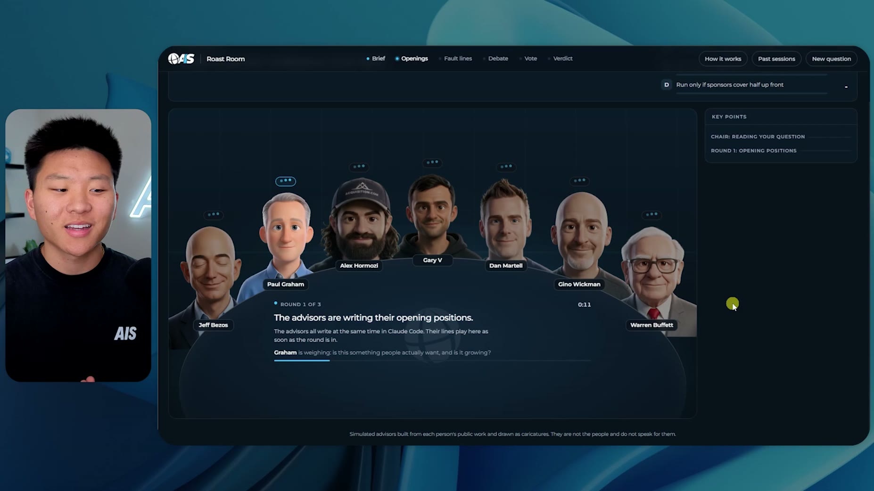Click the Jeff Bezos name label
The width and height of the screenshot is (874, 491).
click(213, 325)
